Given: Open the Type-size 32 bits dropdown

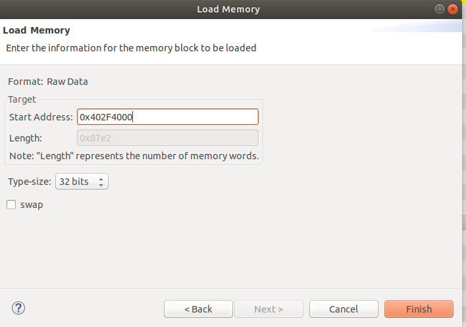Looking at the screenshot, I should point(82,182).
